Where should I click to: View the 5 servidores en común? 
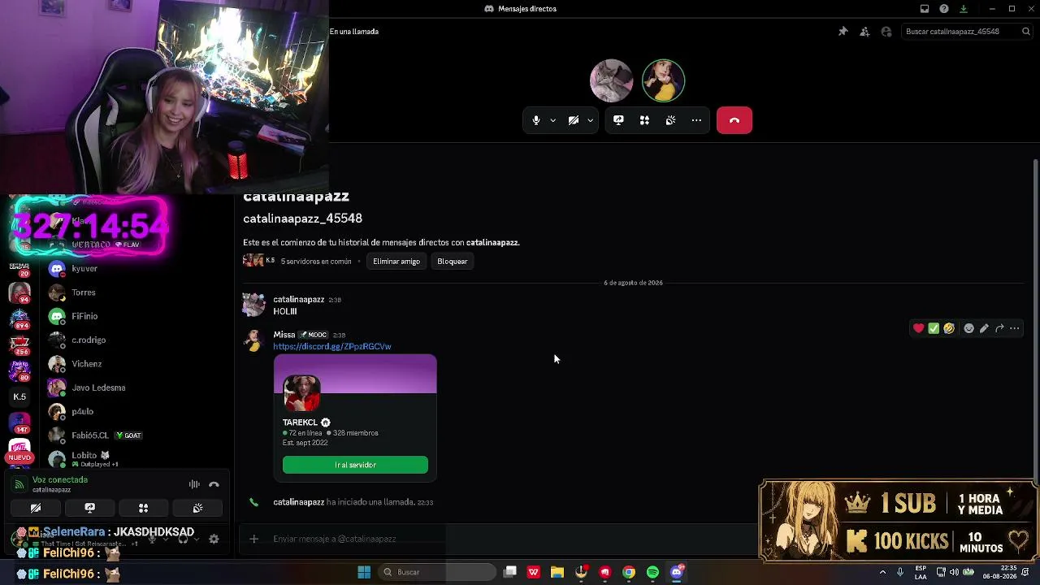pyautogui.click(x=316, y=262)
